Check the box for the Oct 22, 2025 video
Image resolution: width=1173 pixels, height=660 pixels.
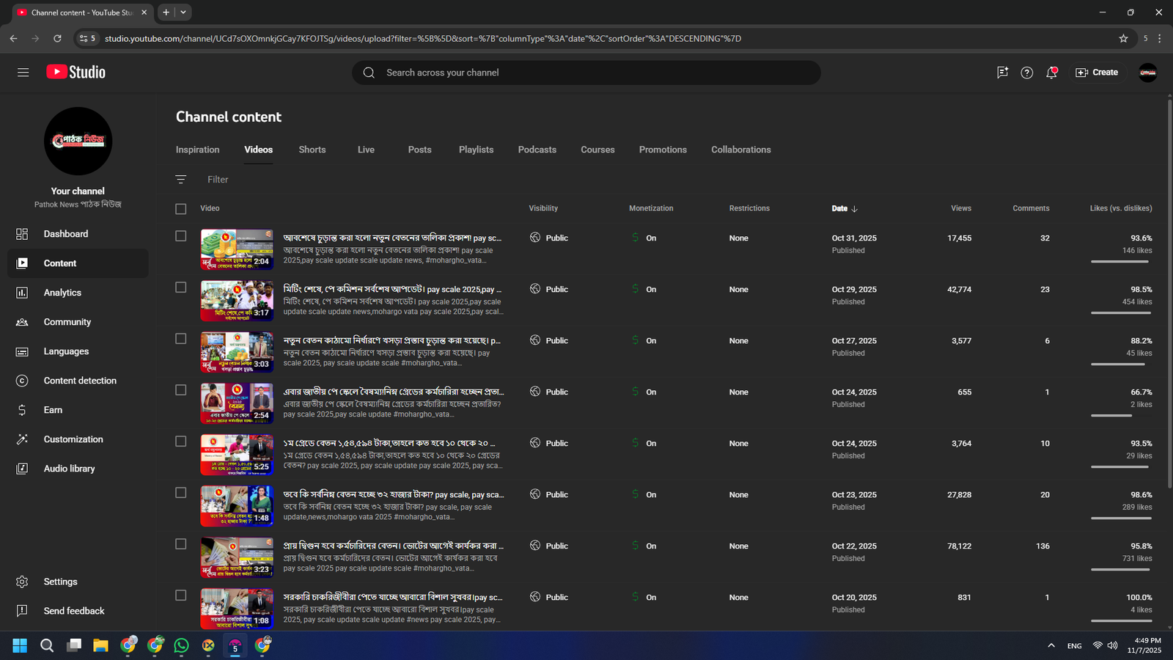coord(181,544)
